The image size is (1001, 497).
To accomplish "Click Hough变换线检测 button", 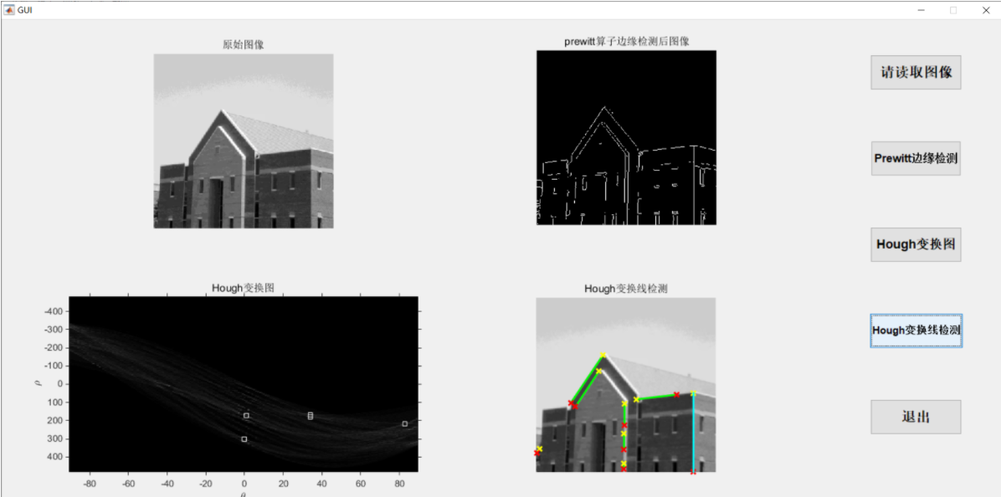I will point(916,330).
